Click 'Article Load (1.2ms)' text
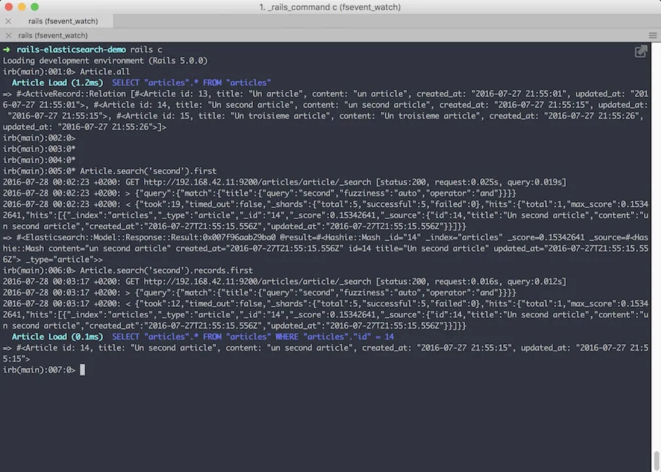This screenshot has width=661, height=472. 58,83
